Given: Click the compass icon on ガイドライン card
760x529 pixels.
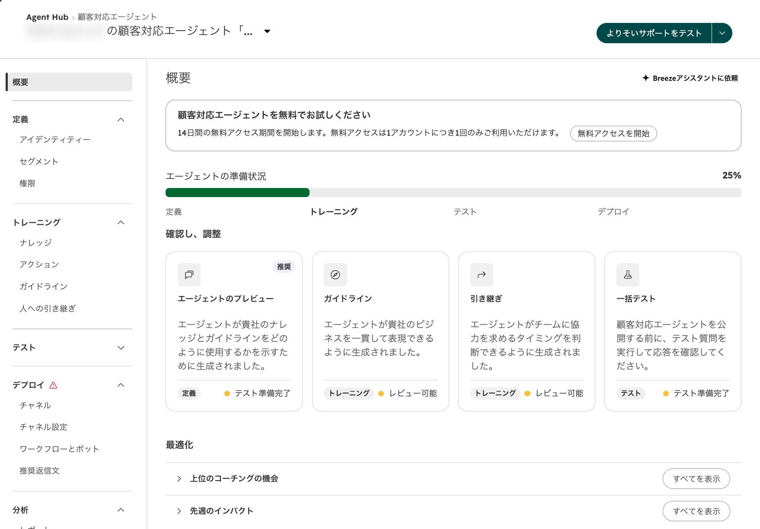Looking at the screenshot, I should click(335, 275).
